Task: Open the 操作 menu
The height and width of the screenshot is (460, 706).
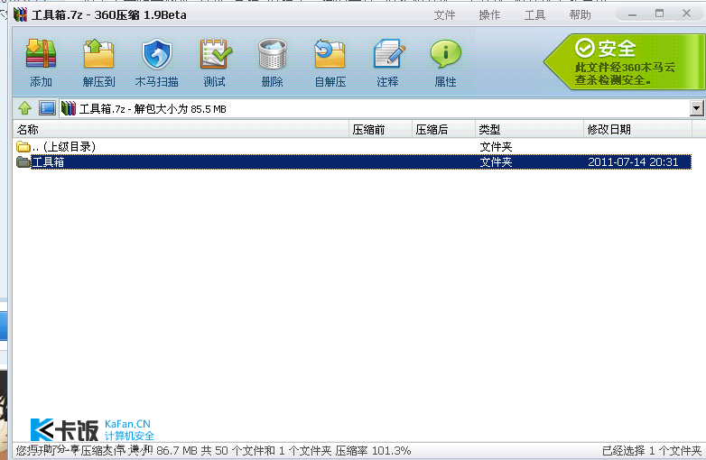Action: (489, 15)
